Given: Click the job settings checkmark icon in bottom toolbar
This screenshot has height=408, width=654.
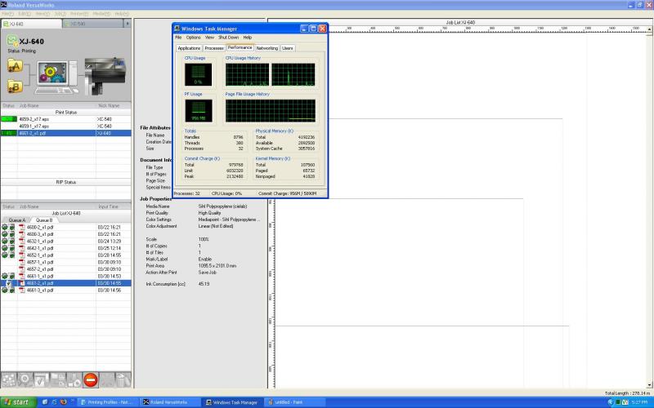Looking at the screenshot, I should point(42,379).
